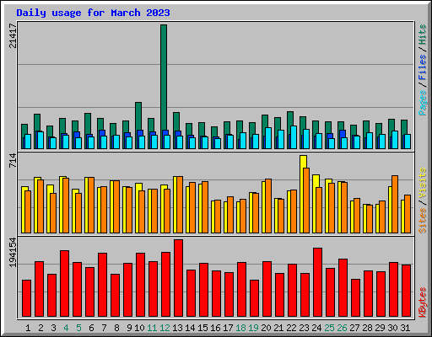Click day label 23 on the x-axis
432x337 pixels.
[304, 328]
